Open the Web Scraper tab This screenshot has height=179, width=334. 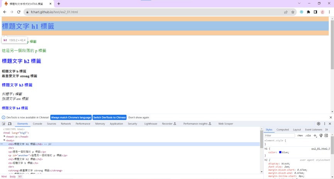225,124
